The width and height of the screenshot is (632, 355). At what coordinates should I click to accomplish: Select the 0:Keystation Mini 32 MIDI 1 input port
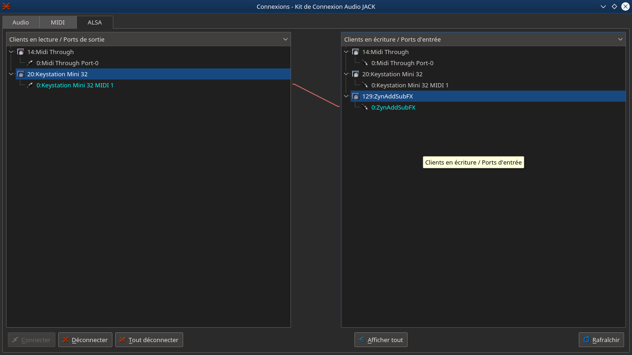[410, 86]
